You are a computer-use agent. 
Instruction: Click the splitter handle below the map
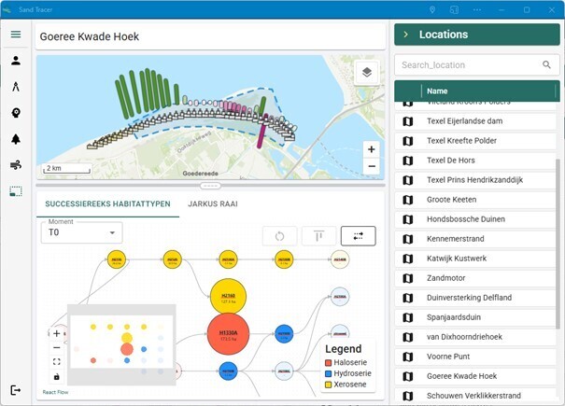[x=210, y=186]
